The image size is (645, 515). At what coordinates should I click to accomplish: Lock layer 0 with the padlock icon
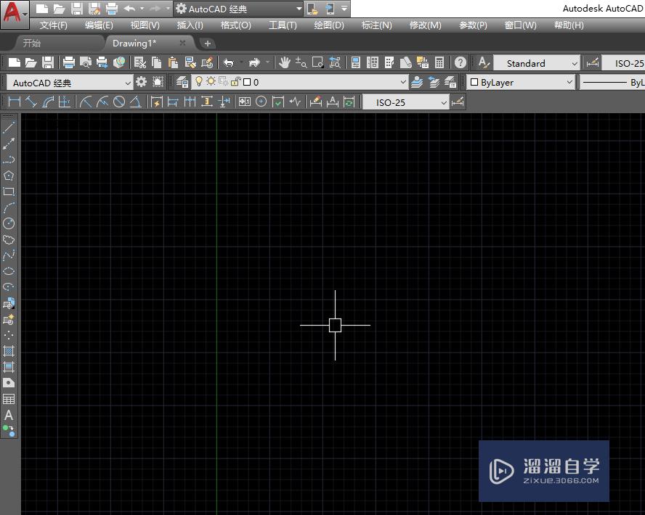[x=236, y=81]
